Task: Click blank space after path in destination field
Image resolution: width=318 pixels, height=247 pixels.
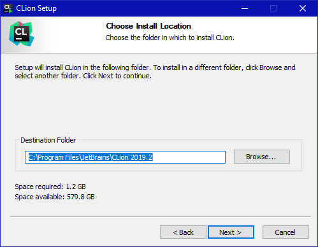Action: point(189,157)
